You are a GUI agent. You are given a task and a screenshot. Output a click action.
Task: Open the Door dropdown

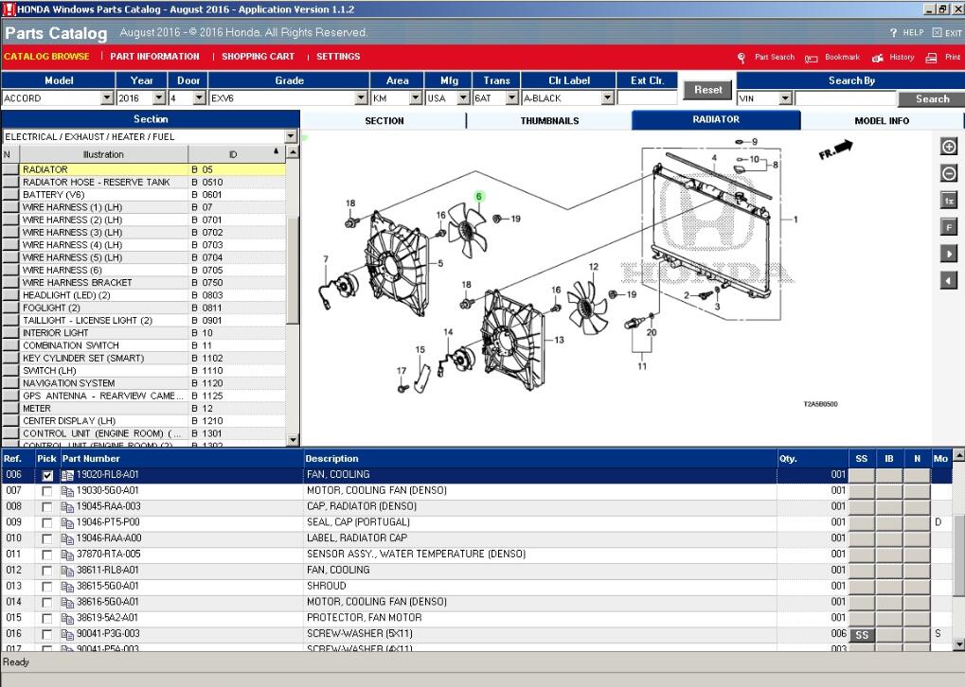pyautogui.click(x=199, y=98)
